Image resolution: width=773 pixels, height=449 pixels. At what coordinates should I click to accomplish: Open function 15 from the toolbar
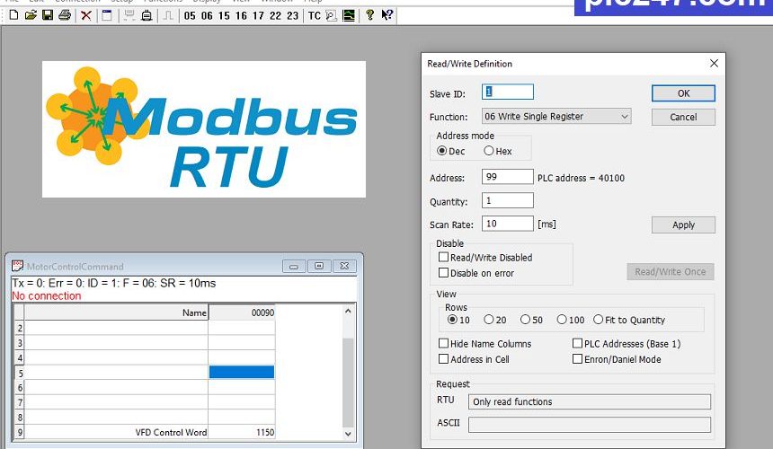(x=224, y=16)
